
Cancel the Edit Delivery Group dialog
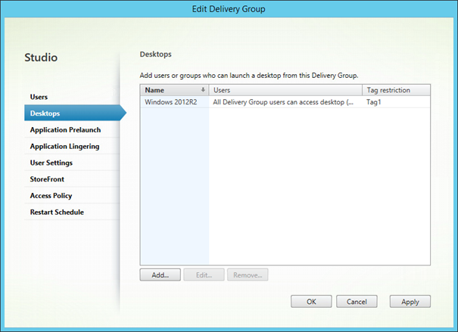pyautogui.click(x=357, y=301)
